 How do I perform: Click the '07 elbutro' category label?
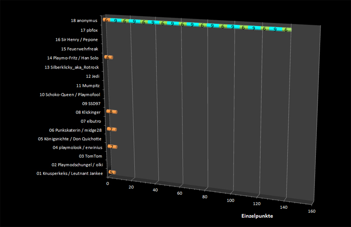click(91, 121)
